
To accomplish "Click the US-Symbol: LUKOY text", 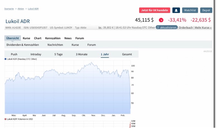I will (61, 28).
